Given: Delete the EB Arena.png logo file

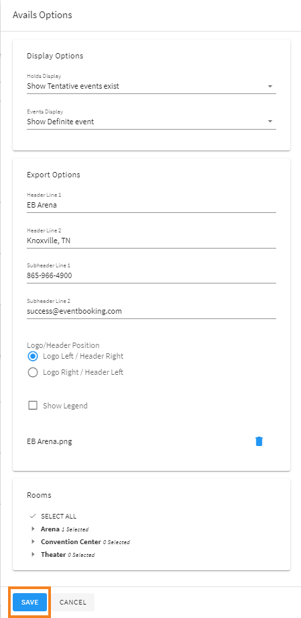Looking at the screenshot, I should click(259, 441).
